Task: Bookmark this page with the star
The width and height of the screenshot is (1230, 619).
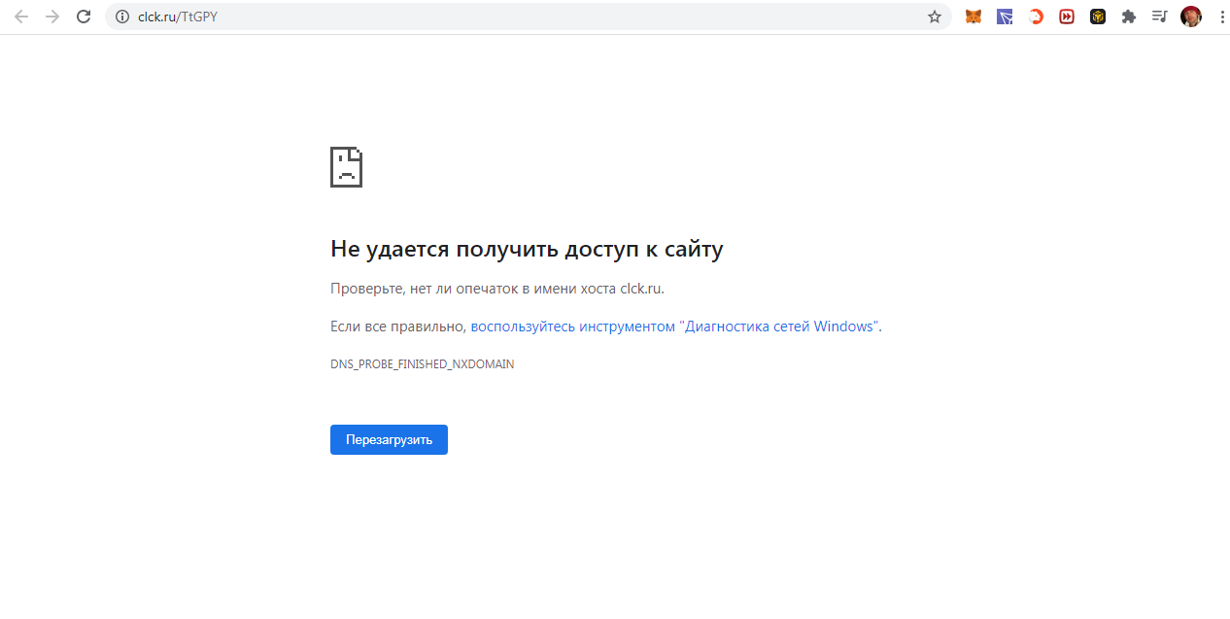Action: (935, 17)
